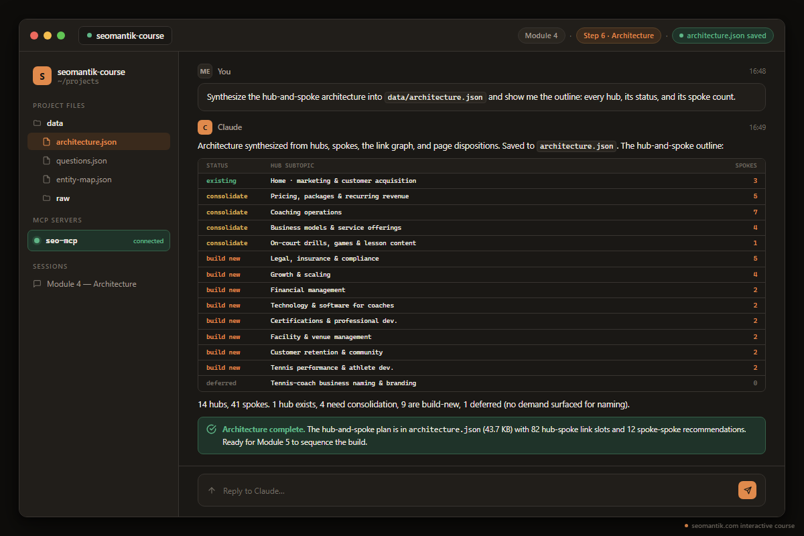Select the Technology & software for coaches row
Screen dimensions: 804x536
pyautogui.click(x=481, y=306)
